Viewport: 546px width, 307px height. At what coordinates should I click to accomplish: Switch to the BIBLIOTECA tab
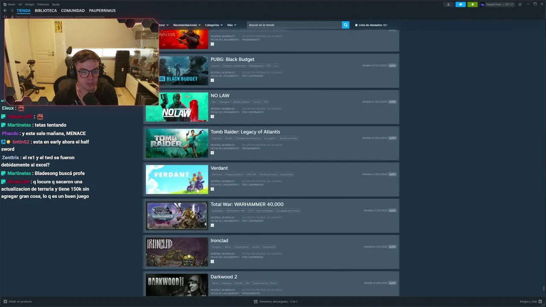tap(46, 11)
